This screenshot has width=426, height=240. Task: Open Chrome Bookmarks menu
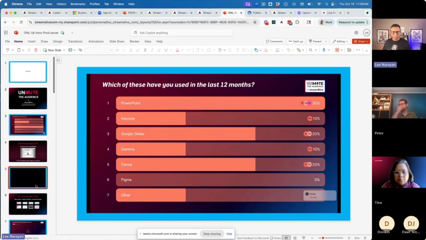pos(78,4)
